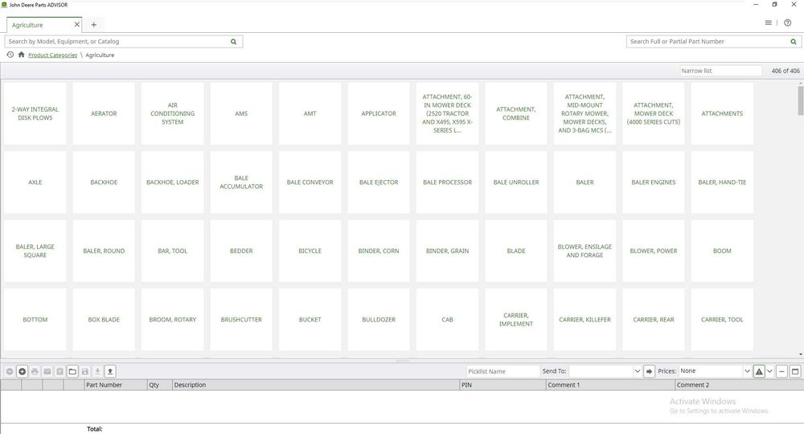The image size is (804, 434).
Task: Click the scroll down arrow of category grid
Action: [x=801, y=354]
